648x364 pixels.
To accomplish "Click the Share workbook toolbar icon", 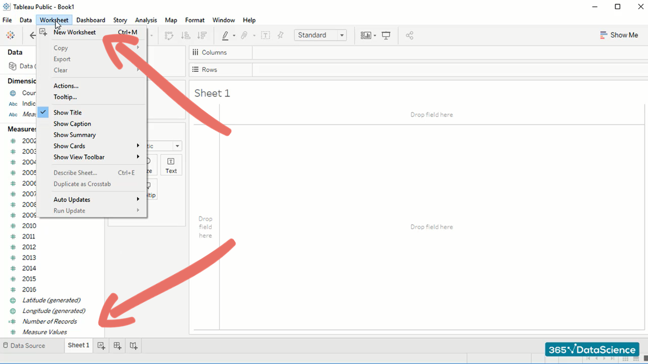I will pyautogui.click(x=410, y=35).
